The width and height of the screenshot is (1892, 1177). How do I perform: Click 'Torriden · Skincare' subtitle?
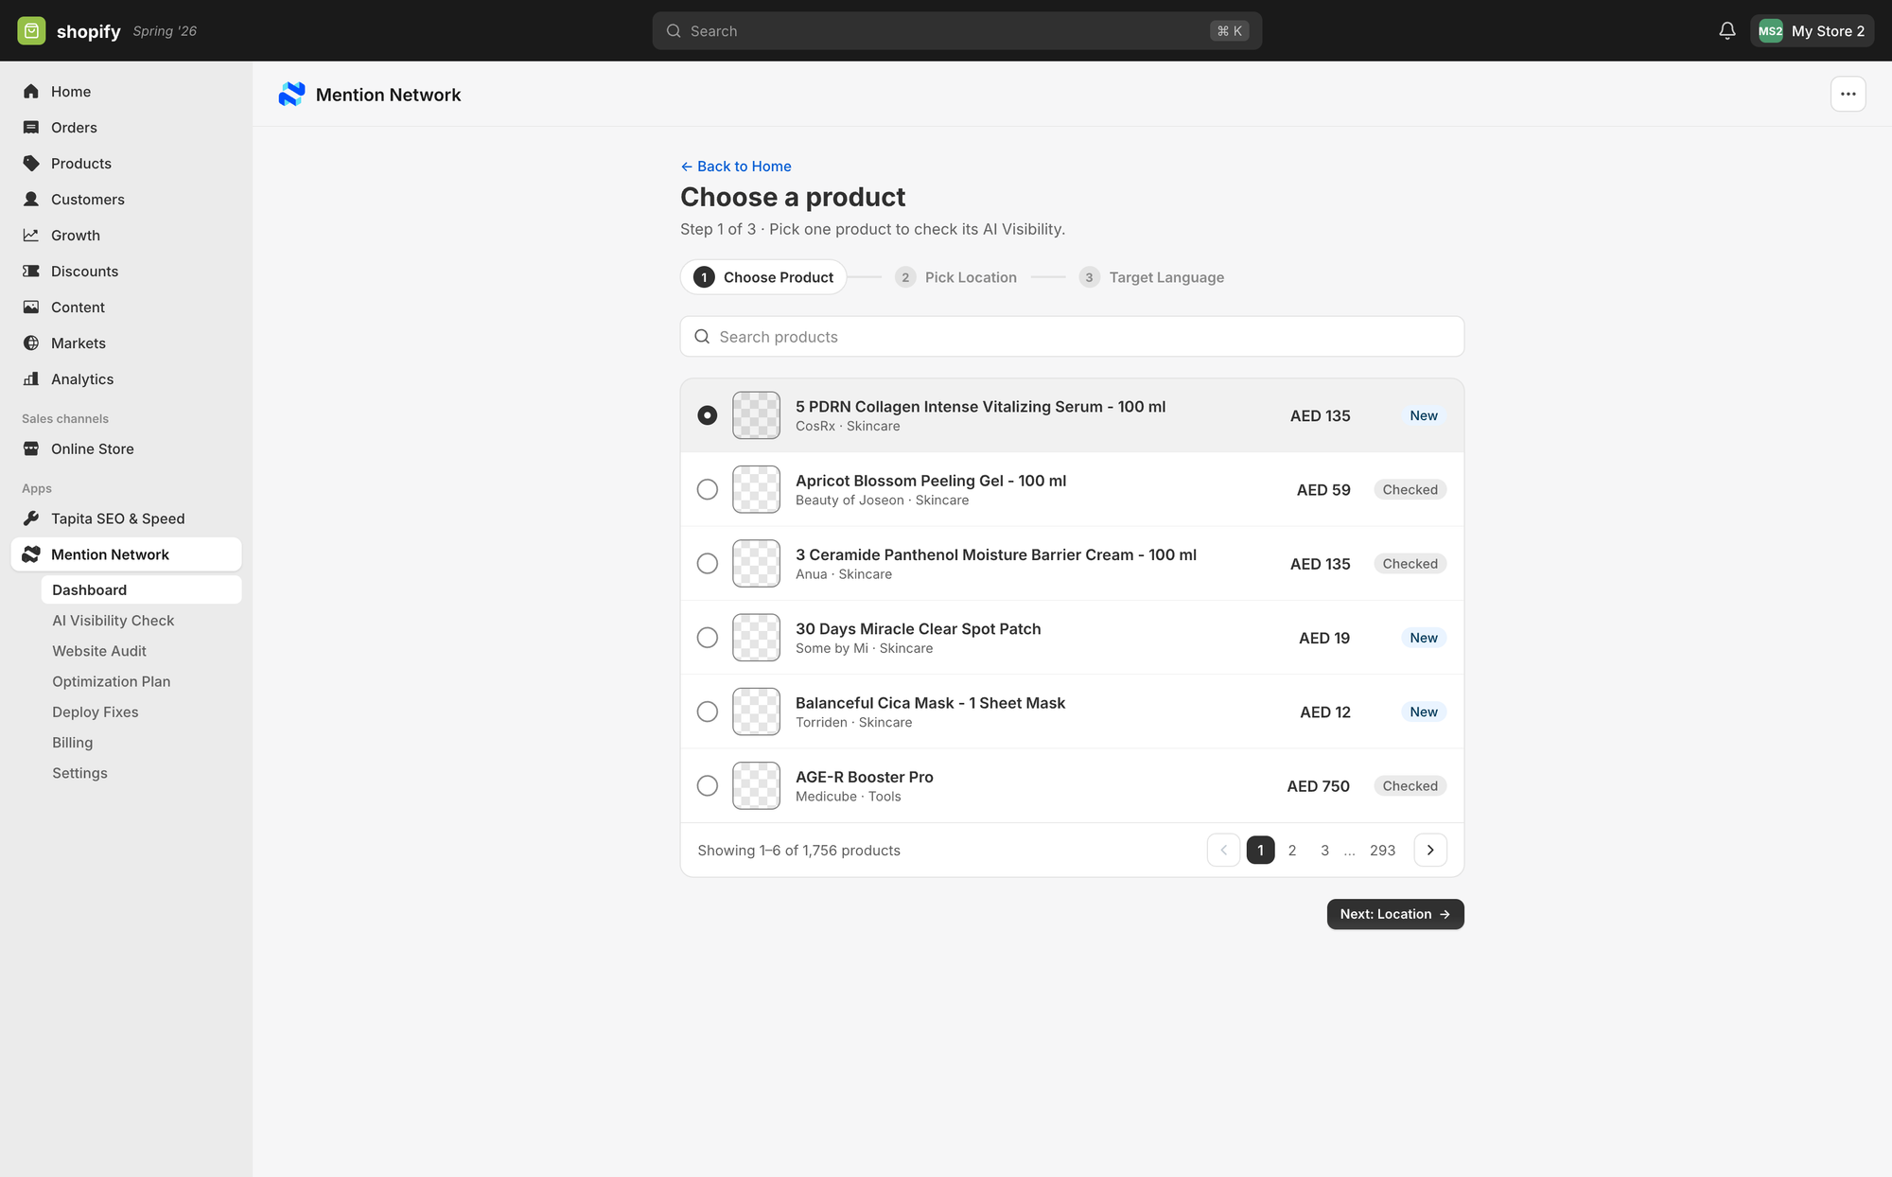tap(854, 723)
